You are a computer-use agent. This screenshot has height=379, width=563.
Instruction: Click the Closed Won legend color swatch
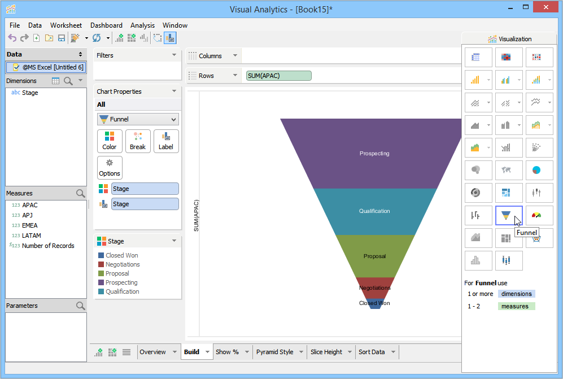(x=101, y=255)
